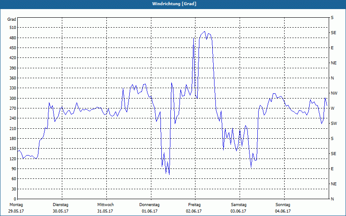Select the date 04.06.17
Viewport: 346px width, 216px height.
[x=283, y=211]
